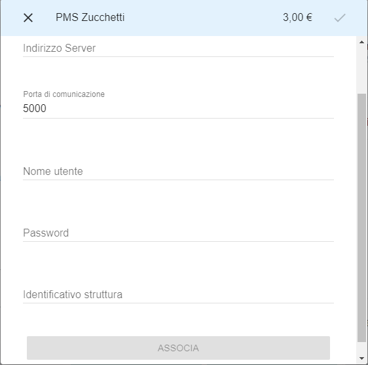Click the Identificativo struttura placeholder text

(x=73, y=294)
